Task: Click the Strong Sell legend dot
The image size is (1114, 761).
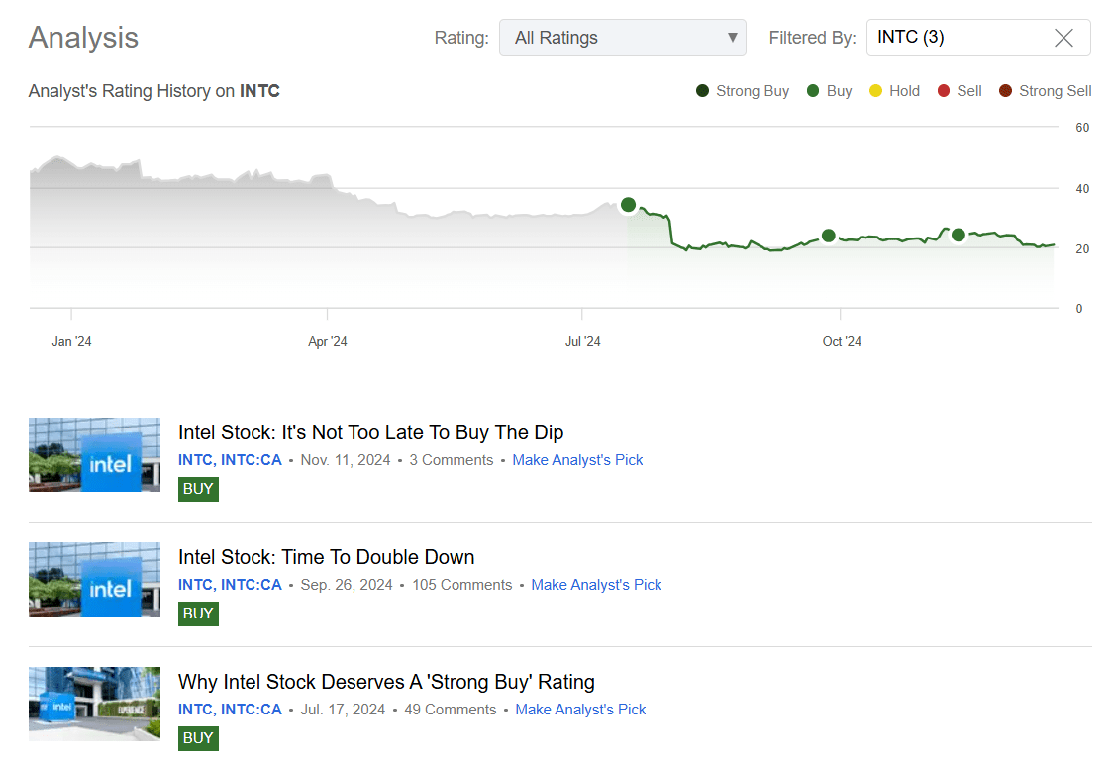Action: 1000,90
